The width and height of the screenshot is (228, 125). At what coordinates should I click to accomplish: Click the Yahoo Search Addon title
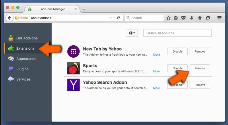point(105,82)
